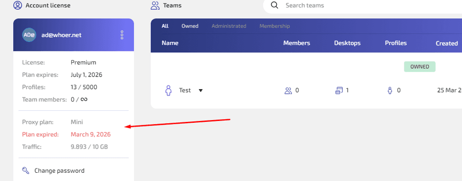The image size is (462, 181).
Task: Click the profiles icon in Test row
Action: click(x=390, y=90)
